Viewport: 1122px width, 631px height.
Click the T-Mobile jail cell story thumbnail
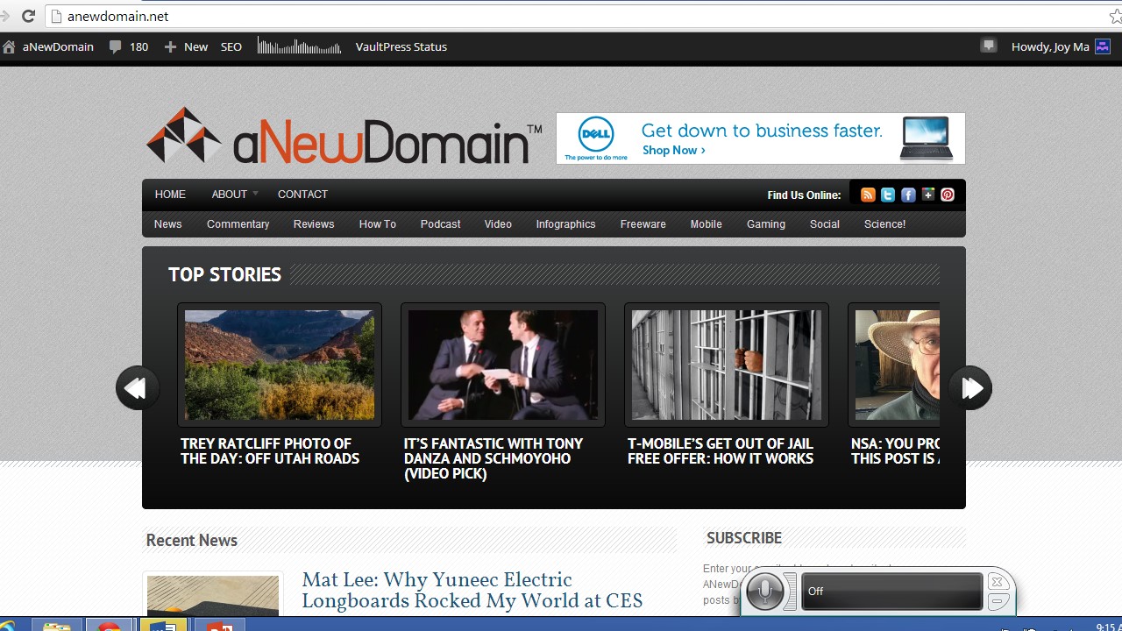(726, 365)
